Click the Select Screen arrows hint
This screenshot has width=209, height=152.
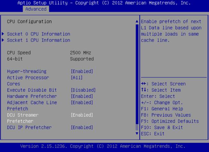pos(163,84)
